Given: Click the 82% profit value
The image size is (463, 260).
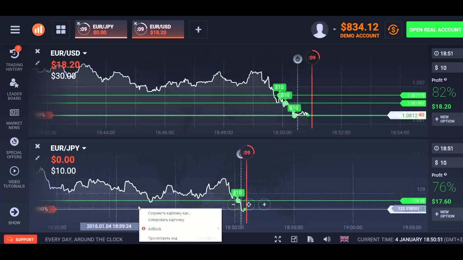Looking at the screenshot, I should point(444,92).
